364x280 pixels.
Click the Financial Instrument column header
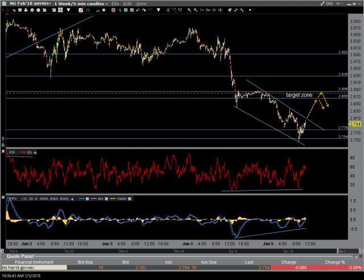coord(34,262)
